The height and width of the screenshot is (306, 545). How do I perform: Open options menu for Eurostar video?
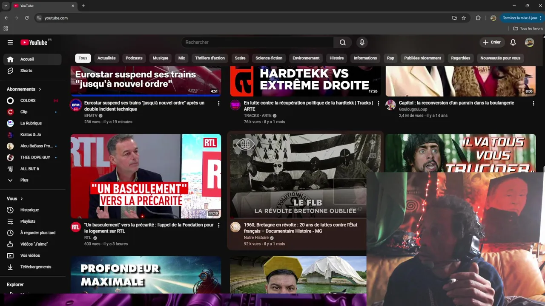pos(219,103)
